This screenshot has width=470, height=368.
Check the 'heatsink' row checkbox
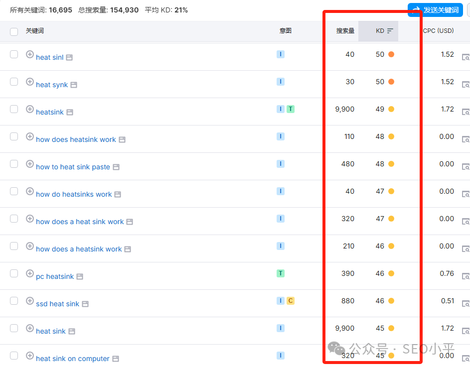pyautogui.click(x=14, y=109)
